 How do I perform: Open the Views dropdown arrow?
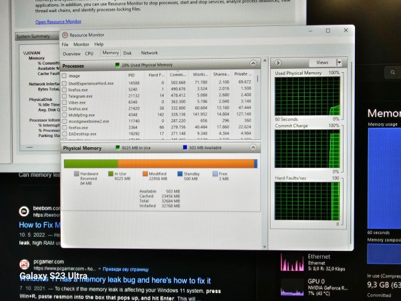[339, 62]
